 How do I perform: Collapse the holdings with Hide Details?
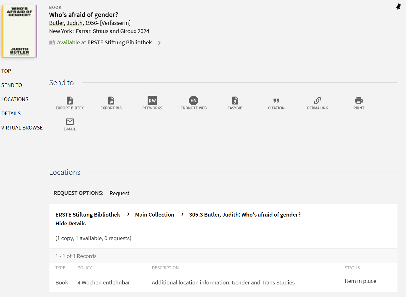(70, 223)
